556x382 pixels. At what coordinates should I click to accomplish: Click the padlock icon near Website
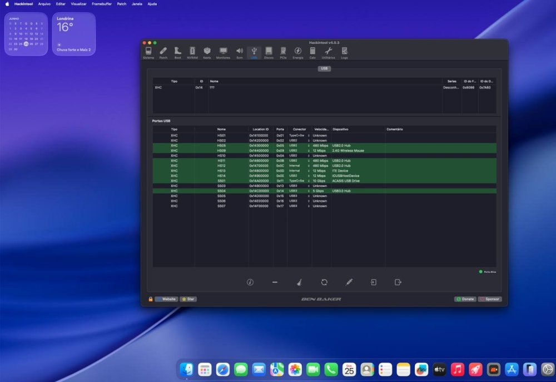pos(150,299)
